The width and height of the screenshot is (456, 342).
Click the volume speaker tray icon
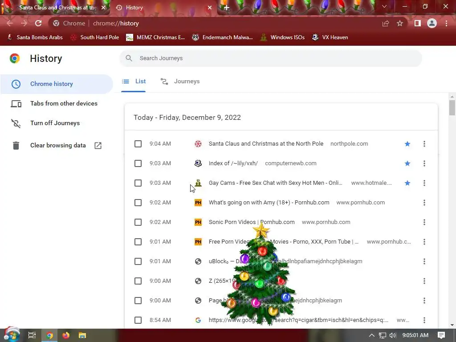click(x=393, y=335)
